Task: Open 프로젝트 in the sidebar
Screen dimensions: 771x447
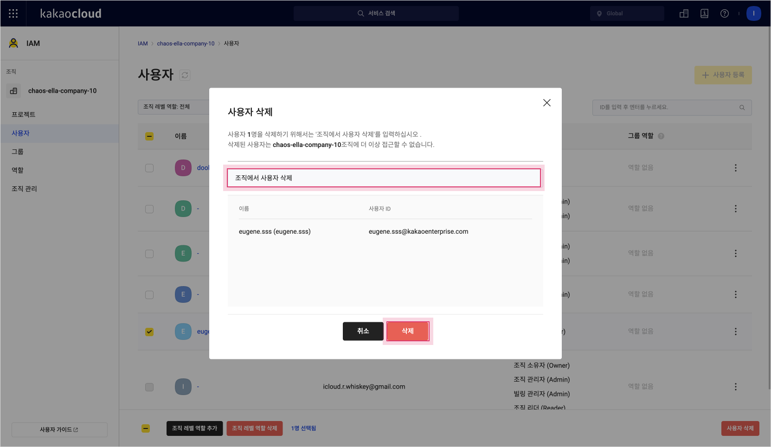Action: tap(59, 115)
